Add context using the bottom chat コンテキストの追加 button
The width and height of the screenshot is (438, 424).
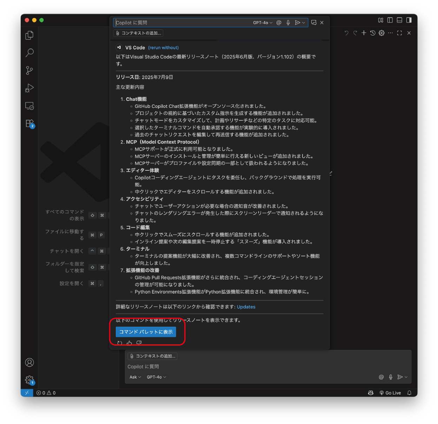pyautogui.click(x=152, y=356)
